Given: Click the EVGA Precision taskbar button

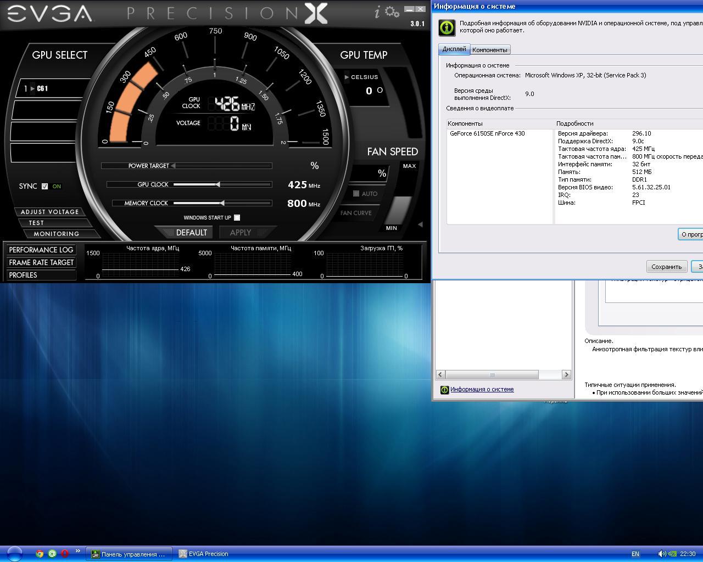Looking at the screenshot, I should click(204, 554).
